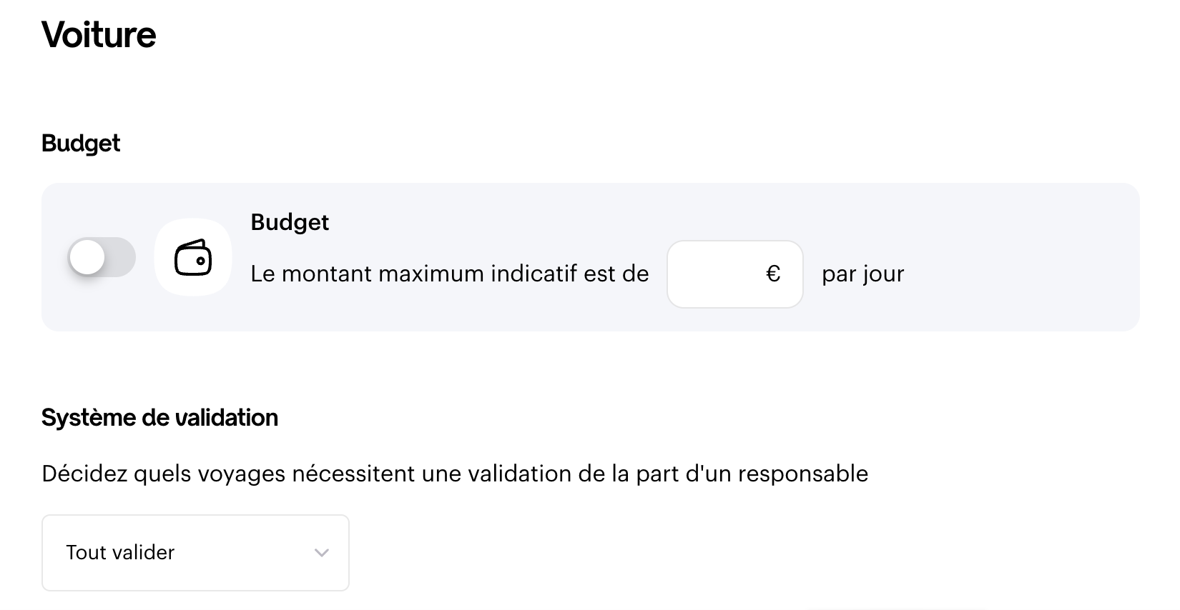
Task: Click the white knob of budget switch
Action: (x=87, y=257)
